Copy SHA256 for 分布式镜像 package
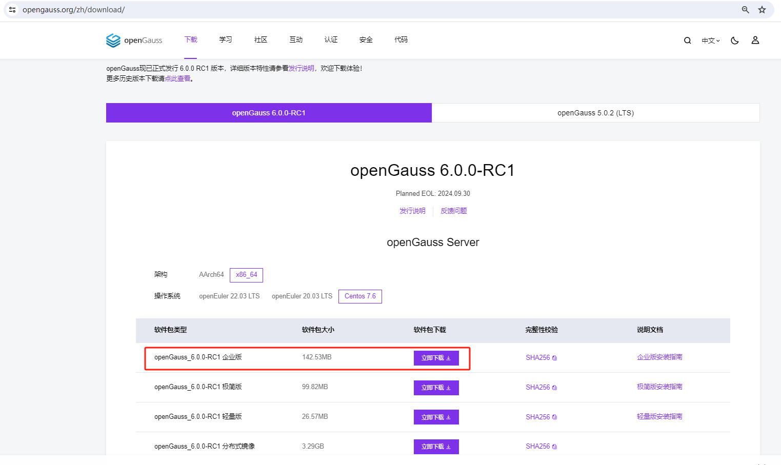Viewport: 781px width, 465px height. [554, 447]
